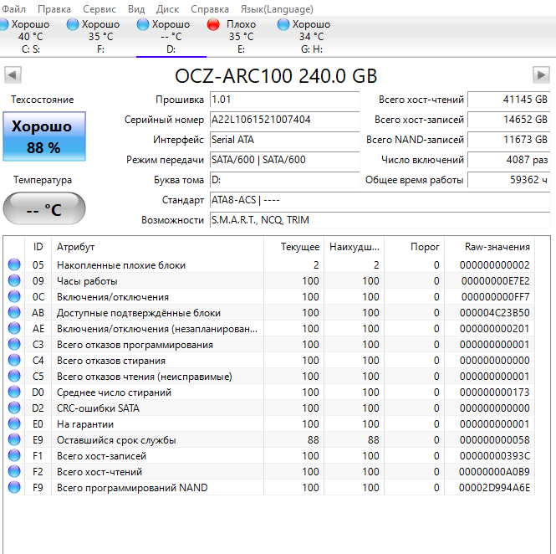The width and height of the screenshot is (556, 554).
Task: Click the Хорошо 88 % health status button
Action: (x=44, y=136)
